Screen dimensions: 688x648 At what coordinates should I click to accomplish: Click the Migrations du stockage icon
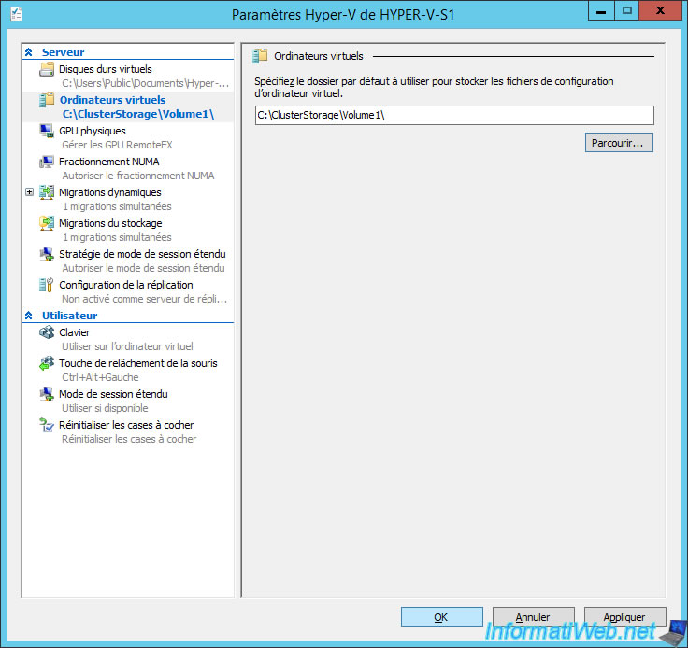tap(47, 224)
